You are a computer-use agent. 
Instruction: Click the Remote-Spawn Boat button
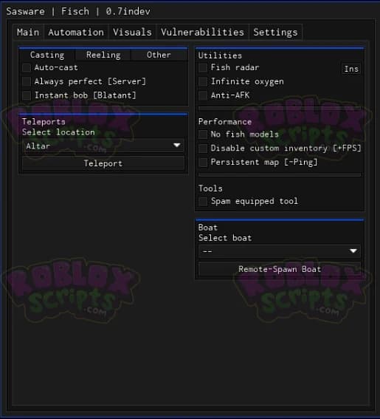[x=280, y=269]
